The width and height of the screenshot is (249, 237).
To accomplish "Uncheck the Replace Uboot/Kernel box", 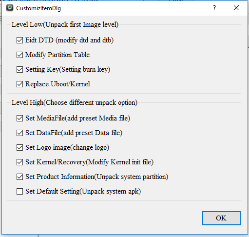I will tap(19, 84).
